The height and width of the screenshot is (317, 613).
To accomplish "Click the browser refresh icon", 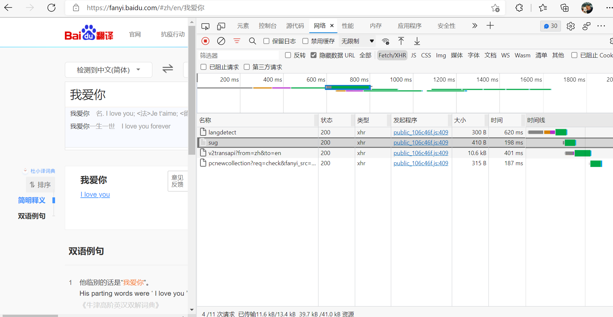I will pyautogui.click(x=51, y=8).
